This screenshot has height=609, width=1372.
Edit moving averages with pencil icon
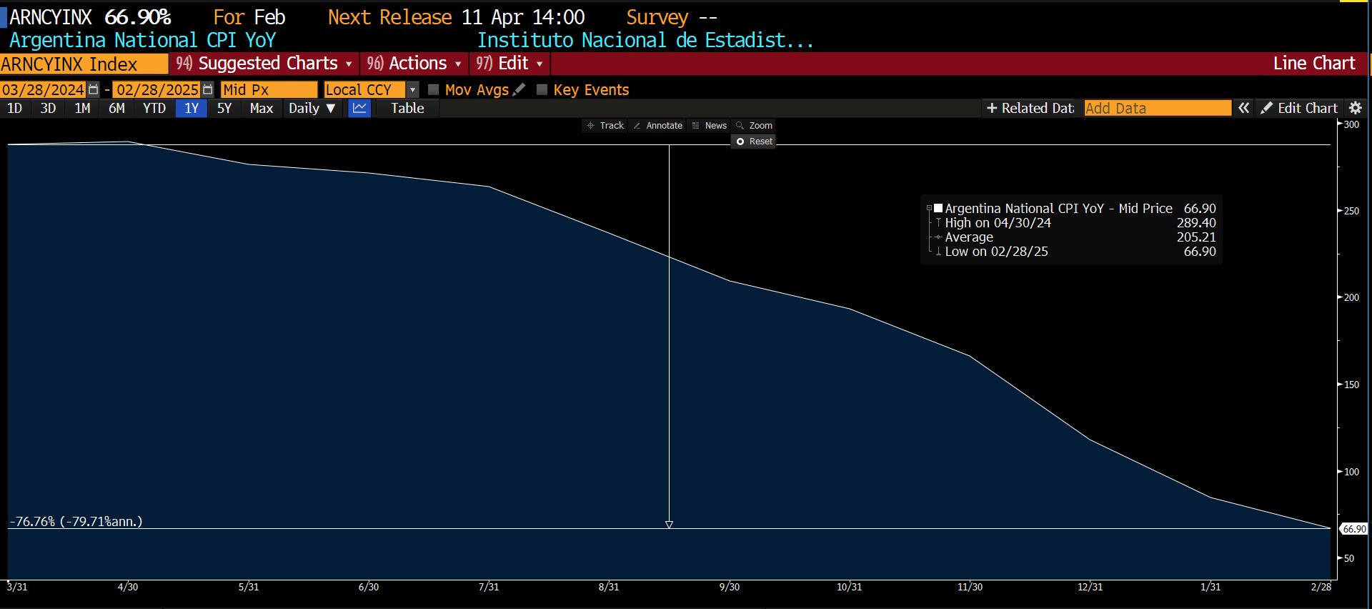pos(520,90)
